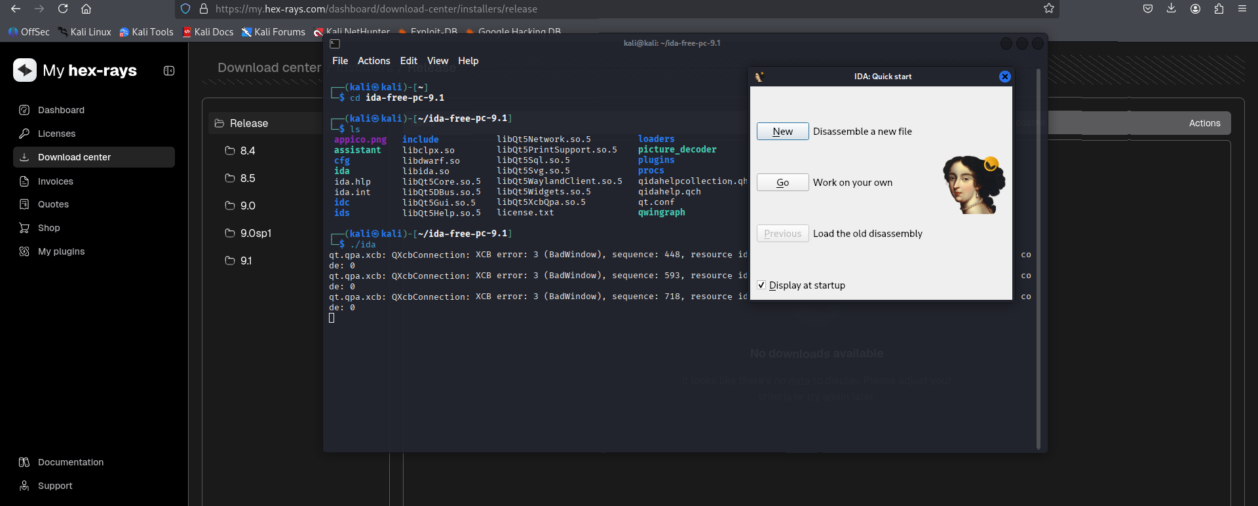Open My plugins in the sidebar
The image size is (1258, 506).
94,251
